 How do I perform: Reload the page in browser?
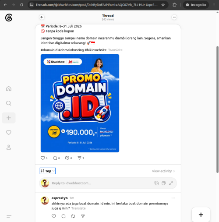point(22,5)
